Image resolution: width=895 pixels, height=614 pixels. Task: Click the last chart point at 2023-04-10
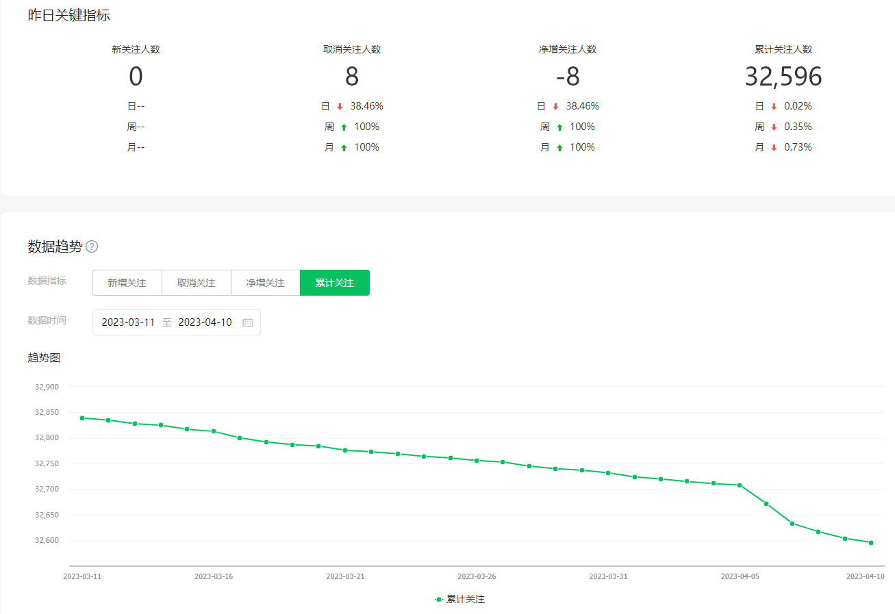coord(871,543)
